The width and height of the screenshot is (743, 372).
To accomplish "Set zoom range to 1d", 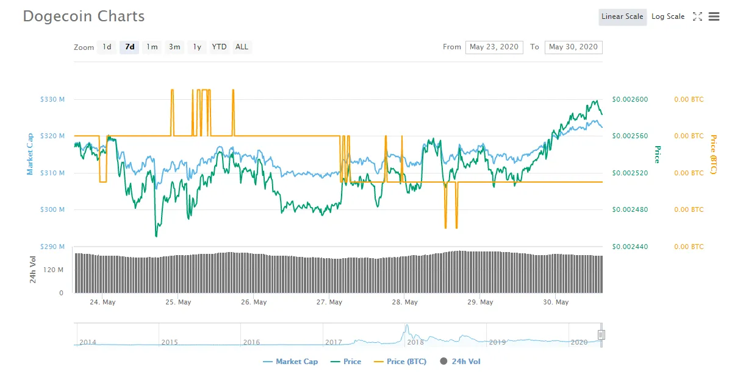I will [x=107, y=47].
